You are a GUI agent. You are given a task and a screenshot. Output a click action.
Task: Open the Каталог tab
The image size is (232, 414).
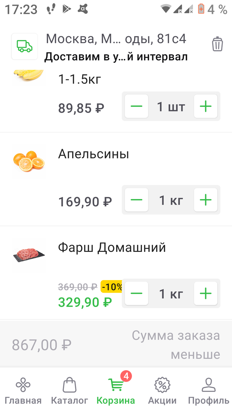(69, 391)
